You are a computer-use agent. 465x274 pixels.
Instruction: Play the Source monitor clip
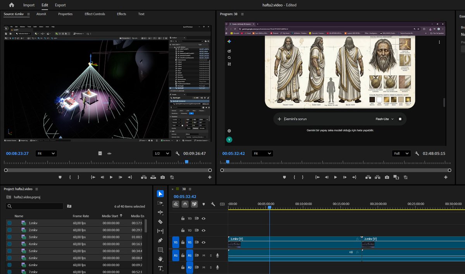pyautogui.click(x=111, y=177)
